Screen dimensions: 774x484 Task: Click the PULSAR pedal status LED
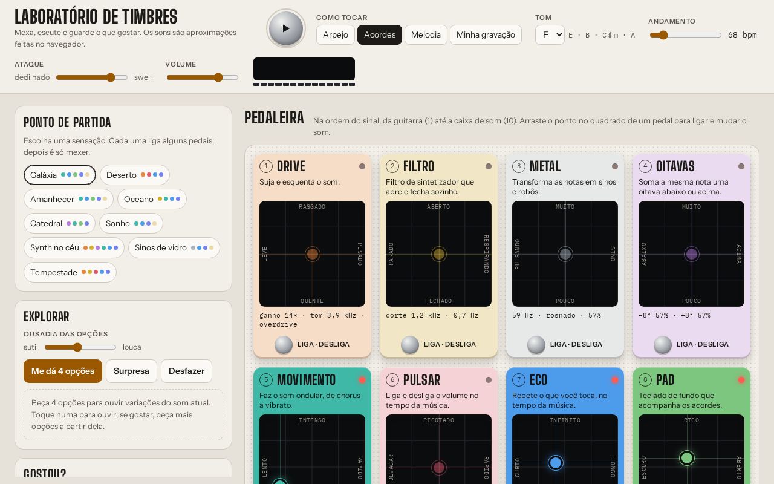point(489,380)
